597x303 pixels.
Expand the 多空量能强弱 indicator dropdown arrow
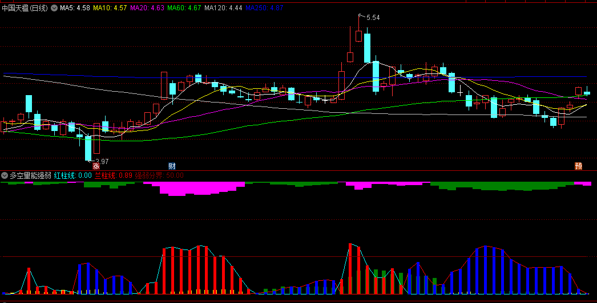(5, 175)
